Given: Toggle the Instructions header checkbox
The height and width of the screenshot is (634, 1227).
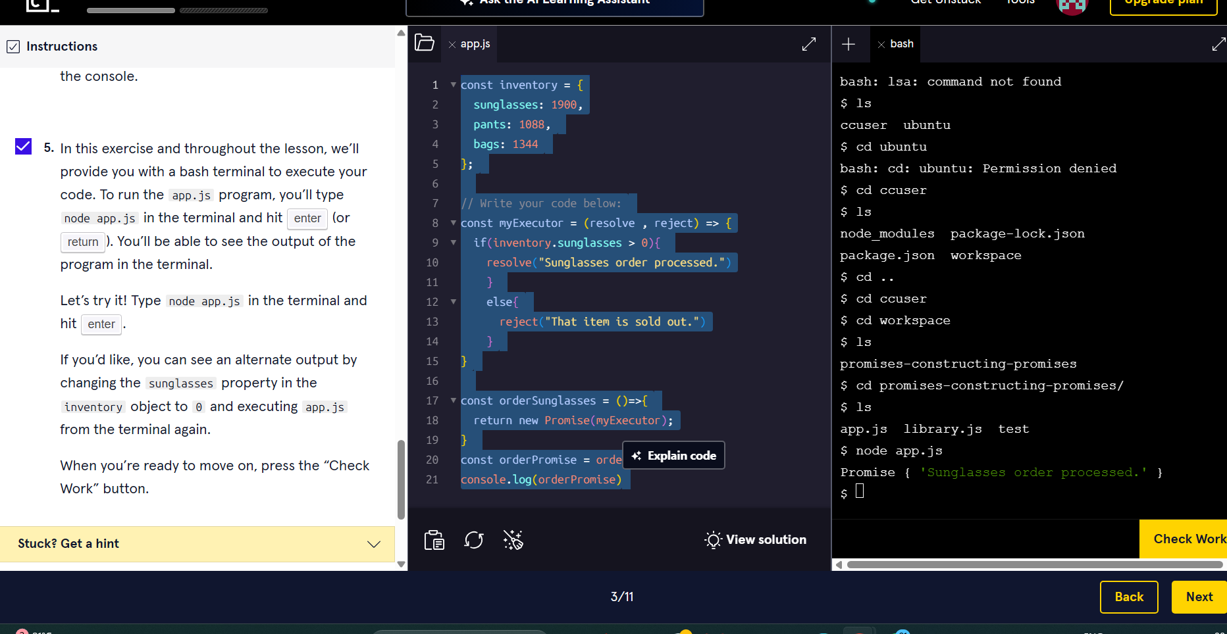Looking at the screenshot, I should coord(13,47).
